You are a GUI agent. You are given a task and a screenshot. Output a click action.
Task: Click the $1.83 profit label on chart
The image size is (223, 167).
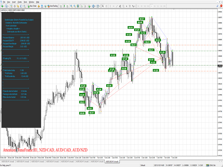[x=162, y=52]
